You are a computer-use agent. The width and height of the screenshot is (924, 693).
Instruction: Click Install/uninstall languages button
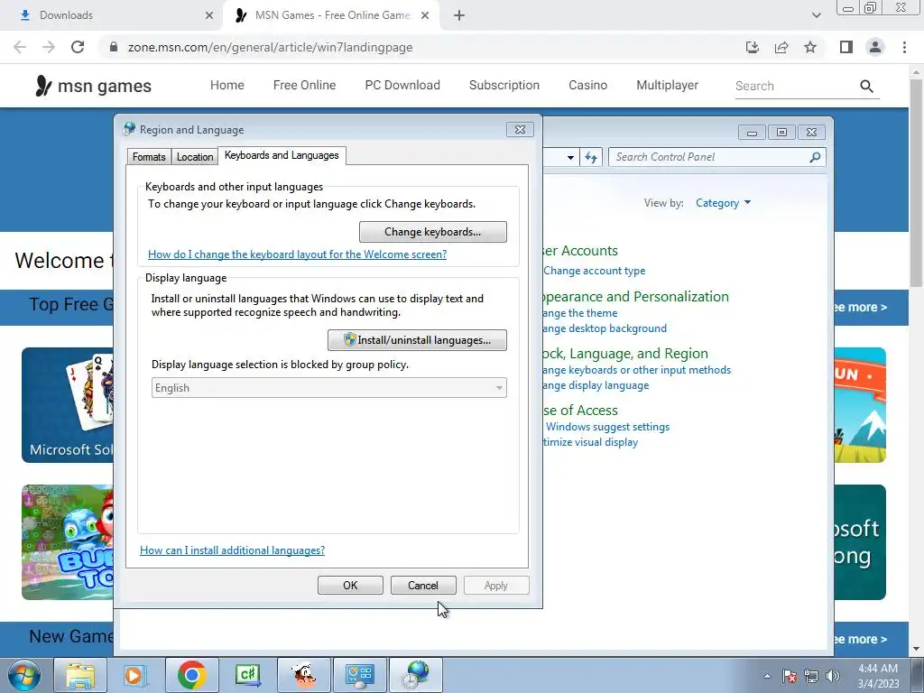pyautogui.click(x=417, y=340)
